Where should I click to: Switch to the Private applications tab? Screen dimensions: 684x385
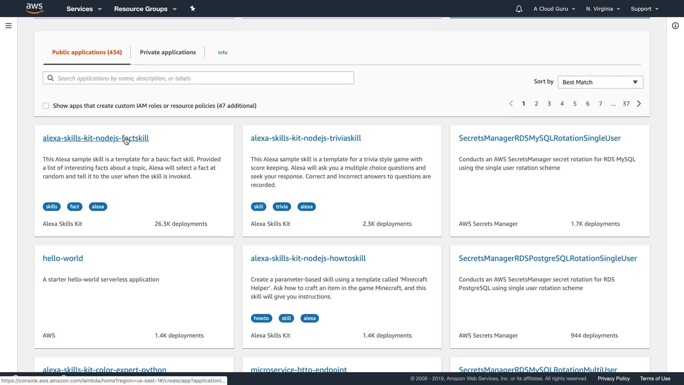click(168, 52)
